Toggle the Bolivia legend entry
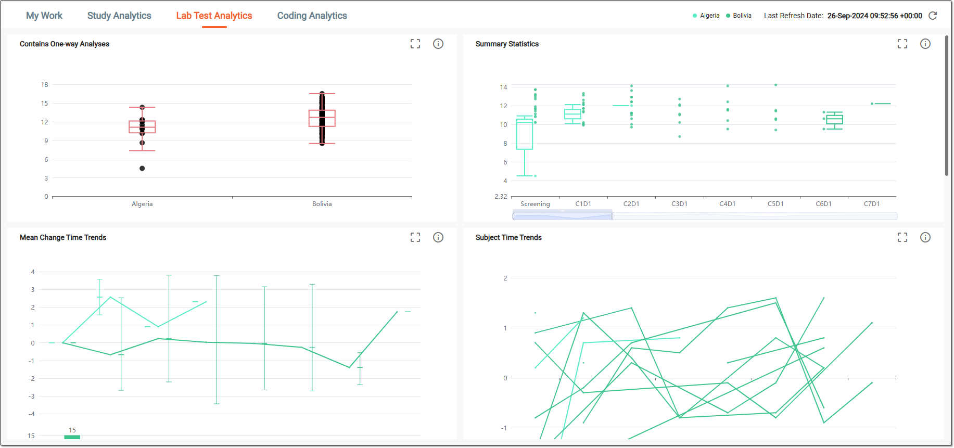The width and height of the screenshot is (954, 448). [x=739, y=16]
